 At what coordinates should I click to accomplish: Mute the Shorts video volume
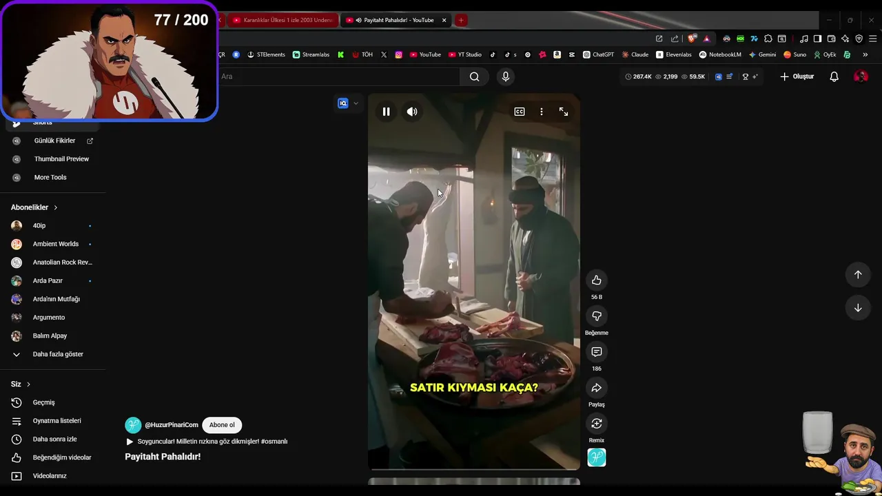pos(412,112)
